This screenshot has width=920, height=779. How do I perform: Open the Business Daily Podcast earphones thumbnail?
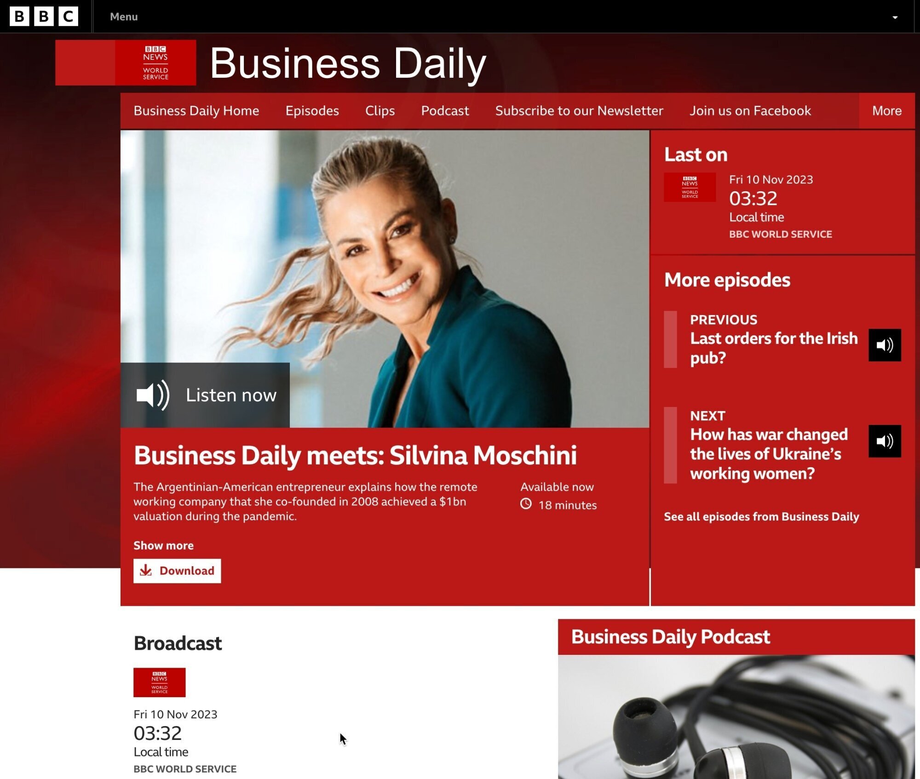[736, 716]
